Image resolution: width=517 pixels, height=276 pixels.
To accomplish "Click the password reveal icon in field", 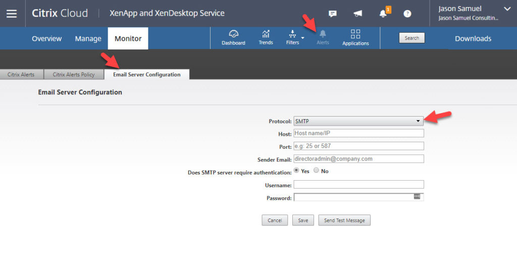I will (x=417, y=196).
